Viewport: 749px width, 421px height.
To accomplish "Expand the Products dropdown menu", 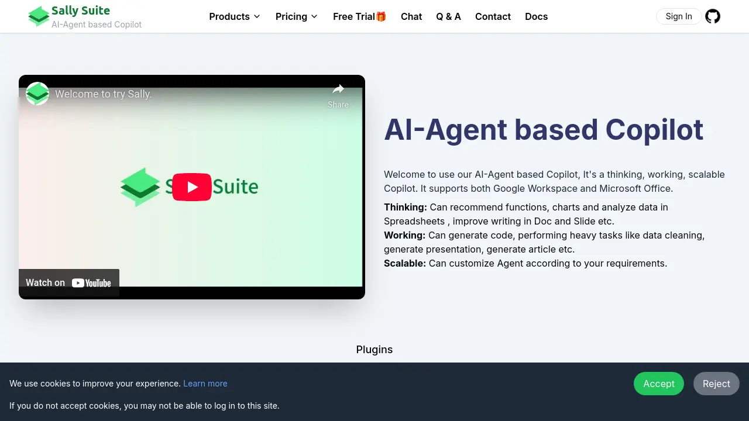I will [x=235, y=16].
